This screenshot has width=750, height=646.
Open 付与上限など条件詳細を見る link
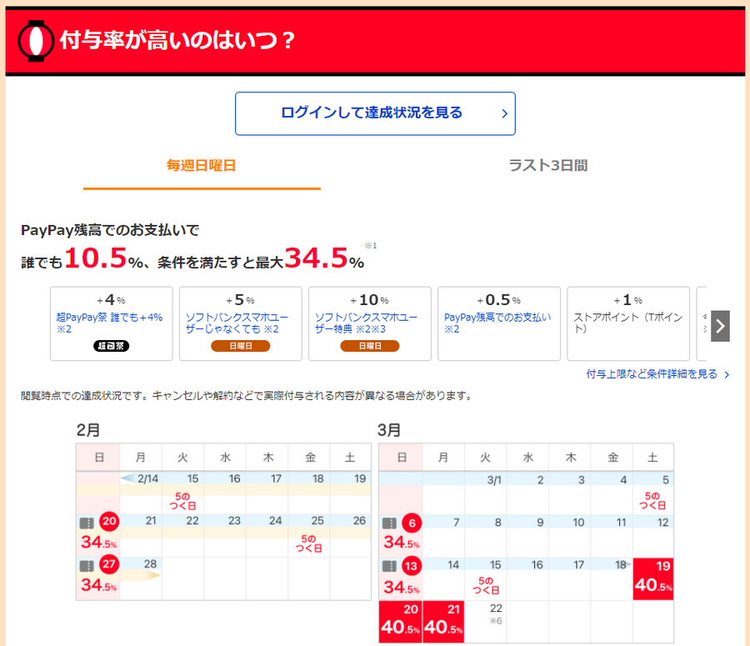pos(652,373)
